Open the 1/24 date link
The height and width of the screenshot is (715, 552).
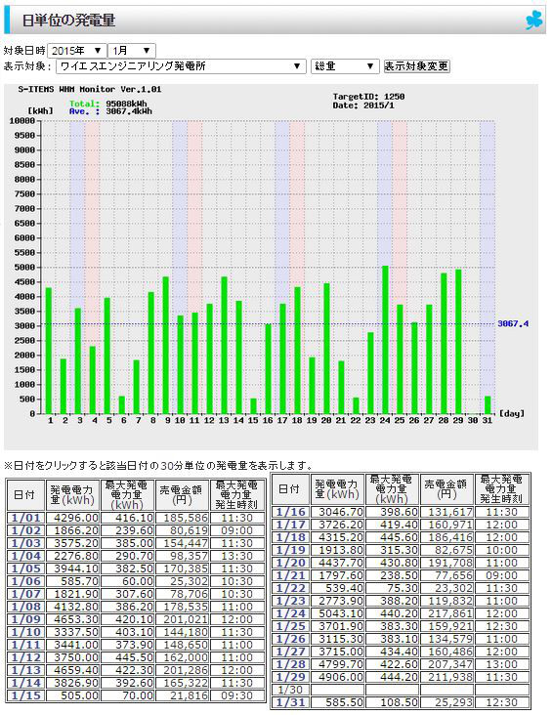point(290,613)
